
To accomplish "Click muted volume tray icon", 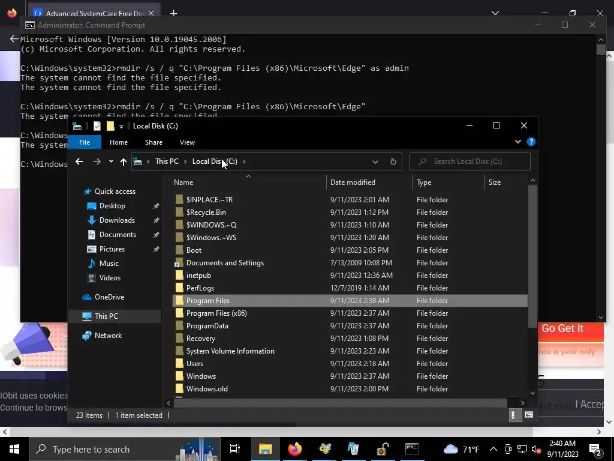I will pyautogui.click(x=537, y=449).
